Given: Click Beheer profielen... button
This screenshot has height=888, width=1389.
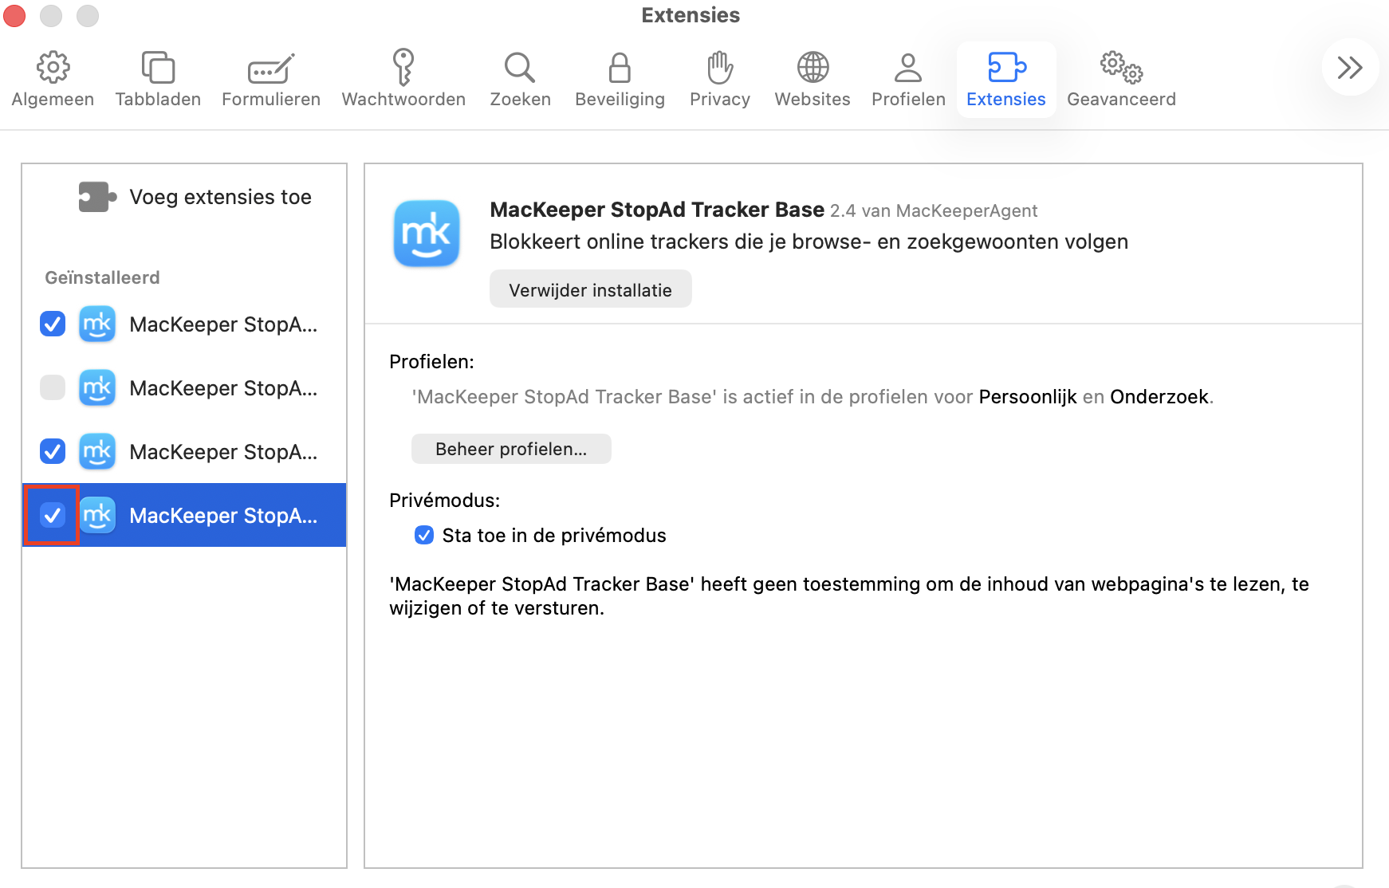Looking at the screenshot, I should pos(511,449).
